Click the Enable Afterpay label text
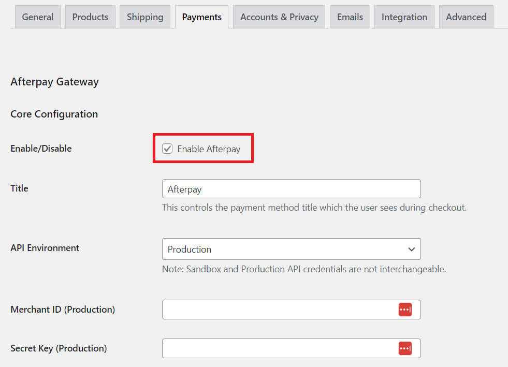The width and height of the screenshot is (508, 367). pyautogui.click(x=209, y=149)
